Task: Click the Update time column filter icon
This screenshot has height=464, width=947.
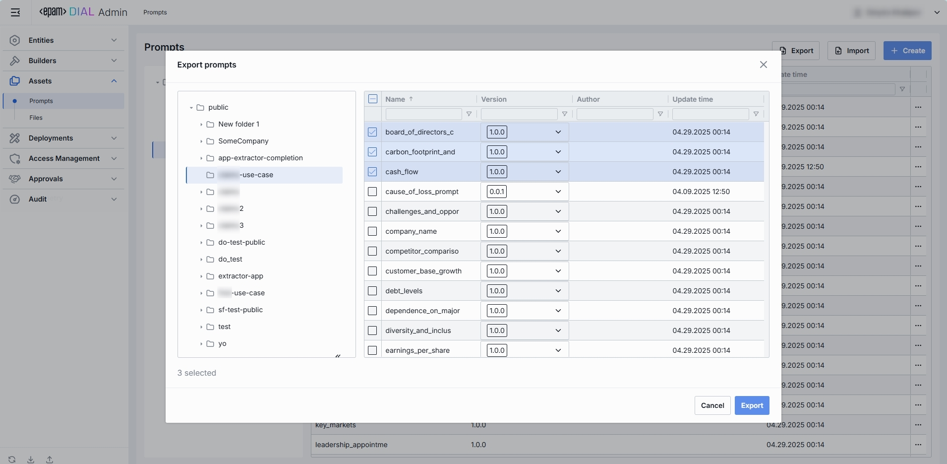Action: [x=756, y=114]
